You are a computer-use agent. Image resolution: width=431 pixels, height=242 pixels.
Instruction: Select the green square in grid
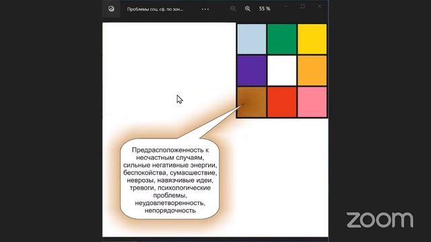281,39
